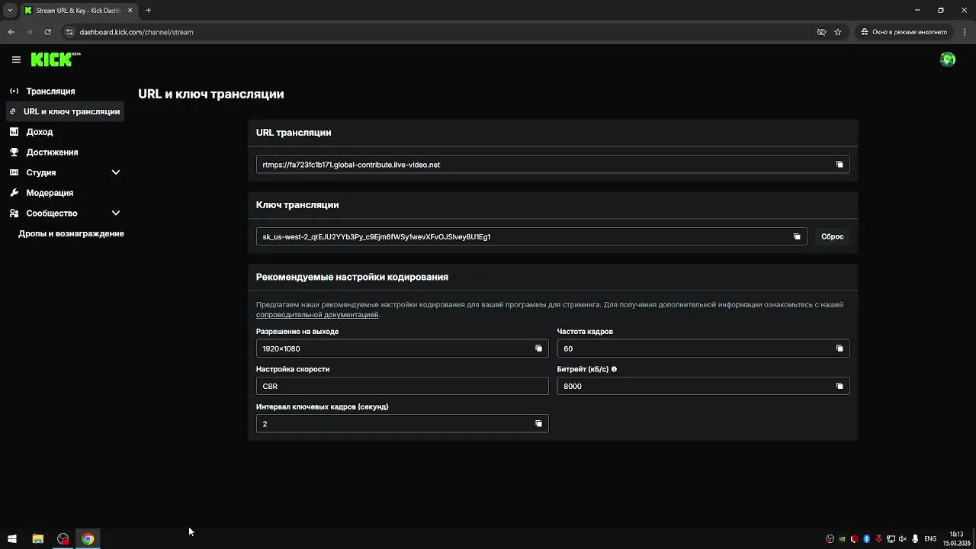Open the browser tab search dropdown

(x=10, y=11)
